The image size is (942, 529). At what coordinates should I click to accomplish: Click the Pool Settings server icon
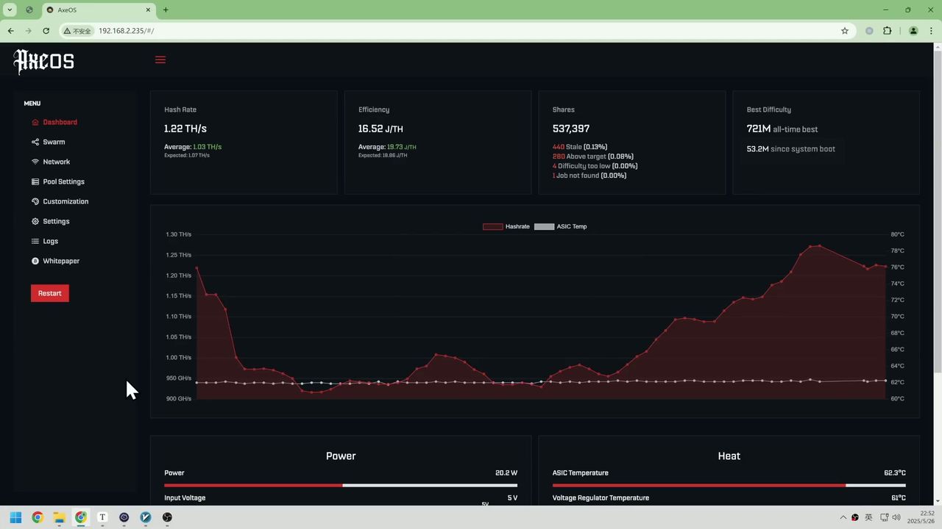(35, 181)
